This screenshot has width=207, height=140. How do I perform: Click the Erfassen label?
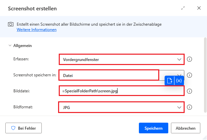[21, 59]
